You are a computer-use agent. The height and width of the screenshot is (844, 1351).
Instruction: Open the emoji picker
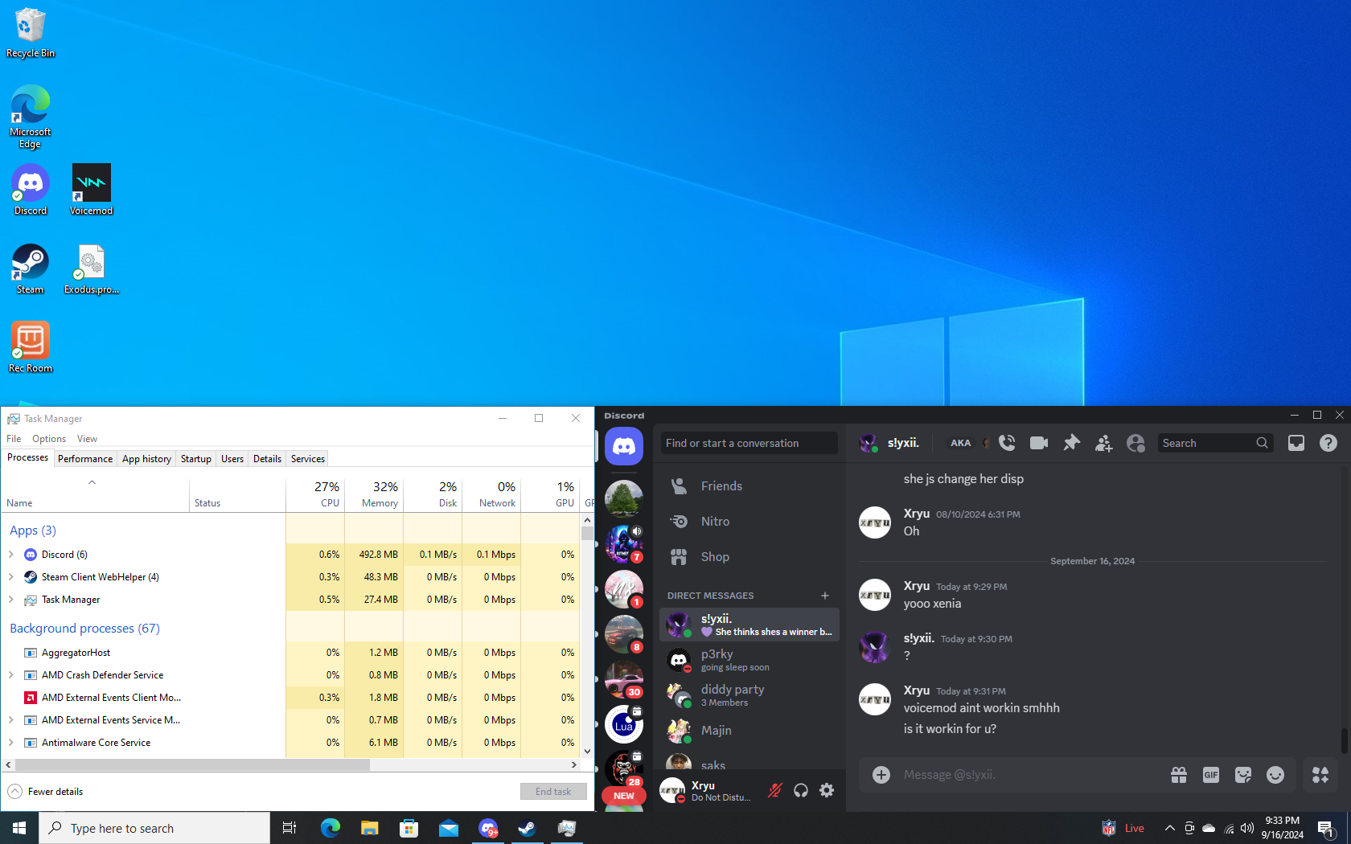pos(1275,775)
